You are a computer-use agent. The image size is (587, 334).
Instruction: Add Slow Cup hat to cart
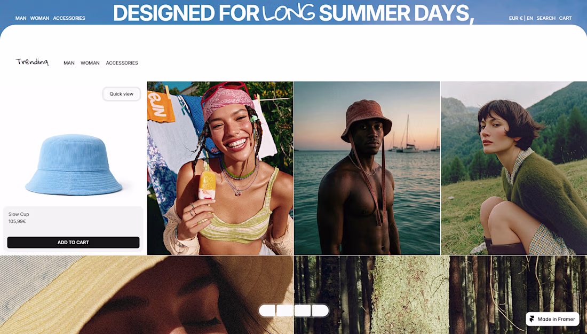tap(74, 242)
